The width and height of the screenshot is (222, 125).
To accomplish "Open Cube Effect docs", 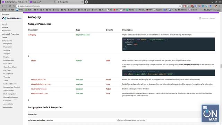I will pyautogui.click(x=8, y=74).
